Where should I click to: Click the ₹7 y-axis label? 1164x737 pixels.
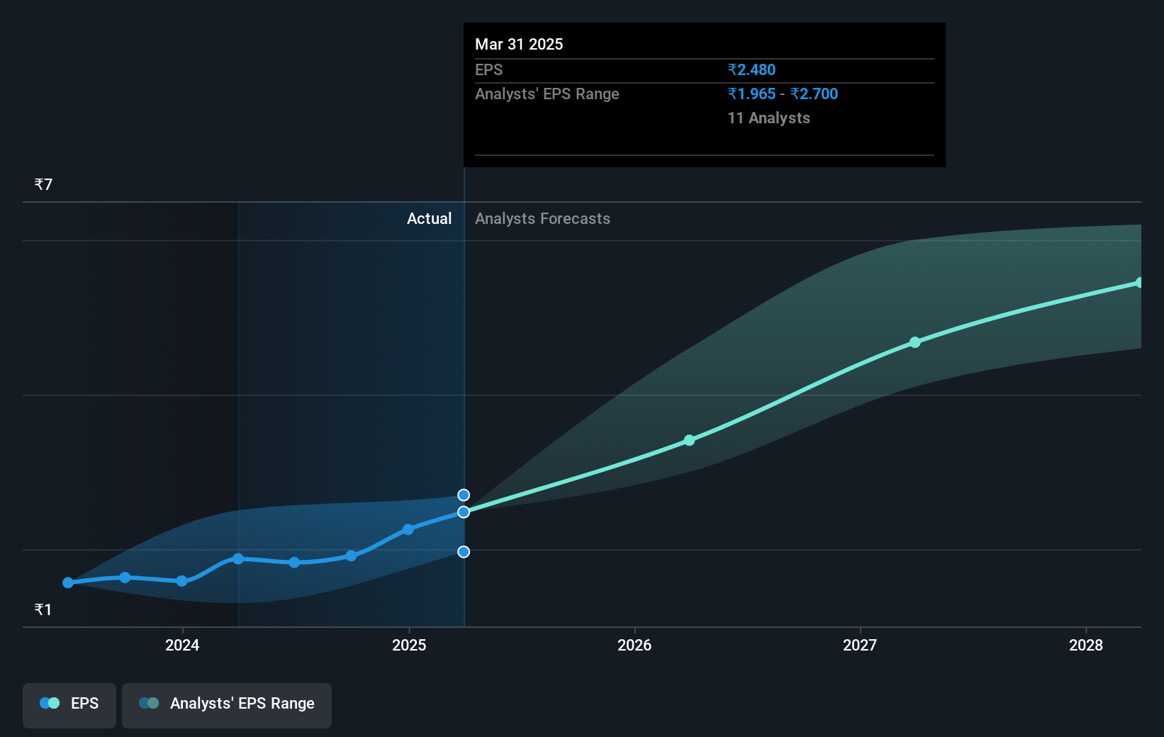click(43, 185)
